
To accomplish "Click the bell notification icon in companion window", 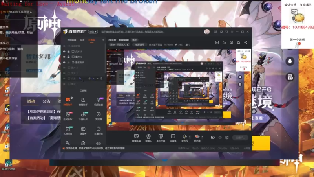I will pos(239,42).
